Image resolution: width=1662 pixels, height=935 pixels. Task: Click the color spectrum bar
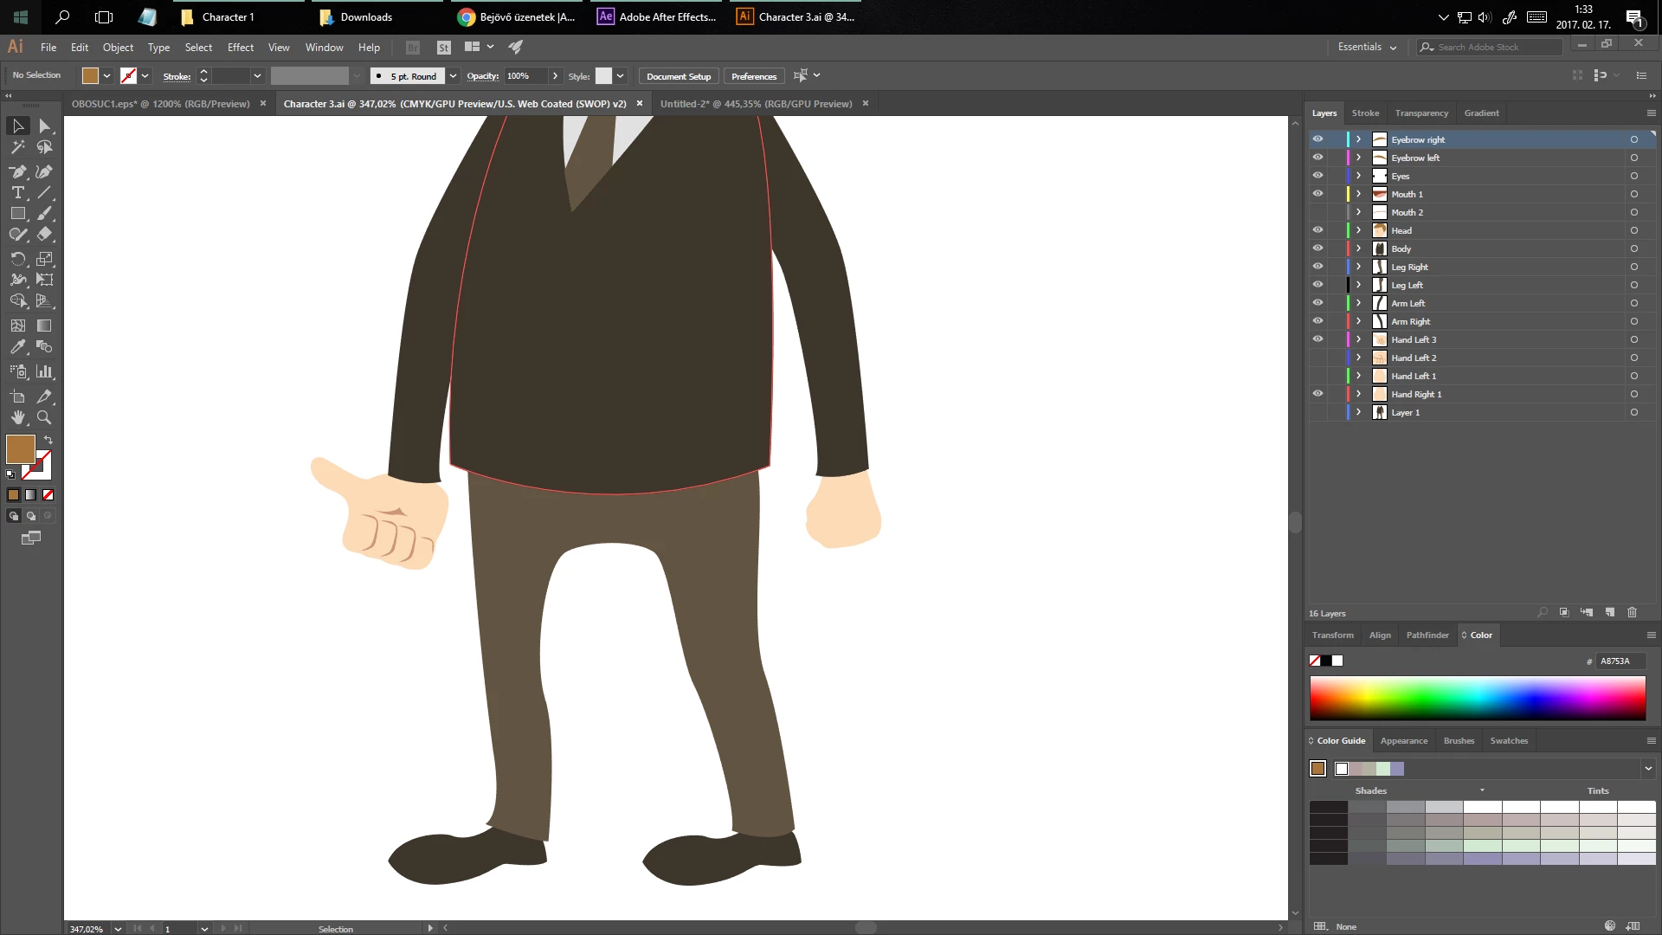(x=1477, y=698)
